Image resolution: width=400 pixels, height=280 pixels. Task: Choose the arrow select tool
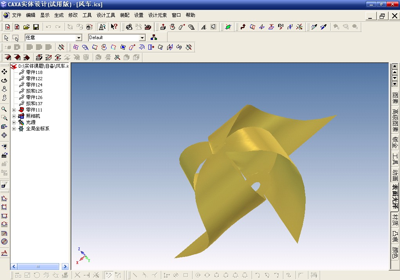(x=6, y=38)
